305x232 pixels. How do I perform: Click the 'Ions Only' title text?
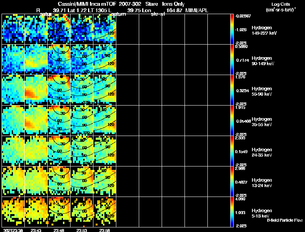(173, 4)
